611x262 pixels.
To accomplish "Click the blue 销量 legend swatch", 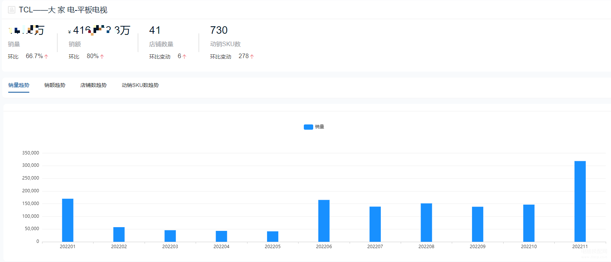I will click(x=308, y=127).
